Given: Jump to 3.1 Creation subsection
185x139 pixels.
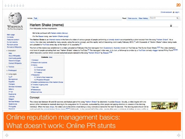Looking at the screenshot, I should 39,67.
